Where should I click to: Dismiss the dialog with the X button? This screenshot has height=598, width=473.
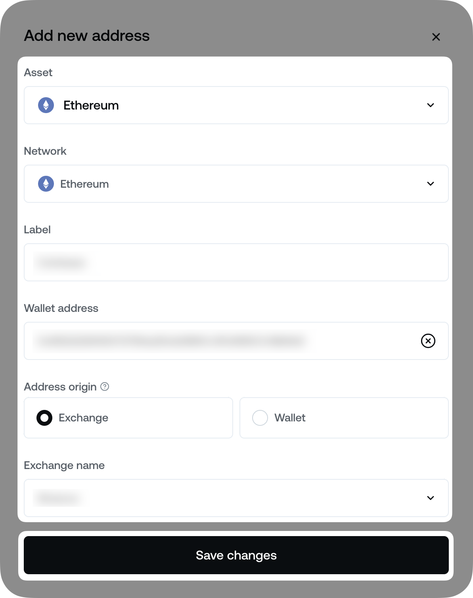click(x=436, y=37)
